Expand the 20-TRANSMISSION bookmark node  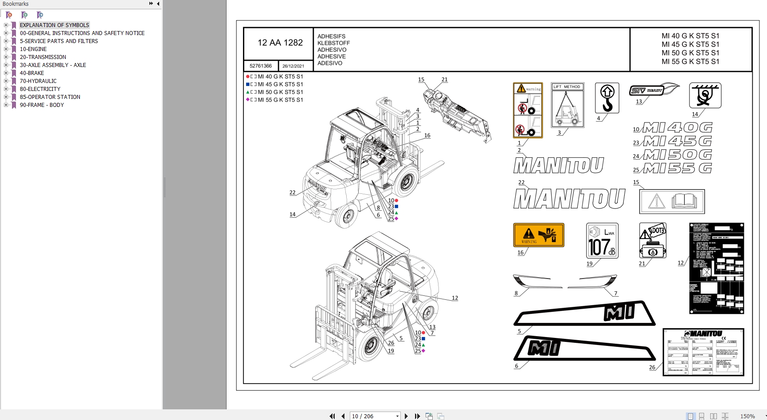[x=6, y=57]
